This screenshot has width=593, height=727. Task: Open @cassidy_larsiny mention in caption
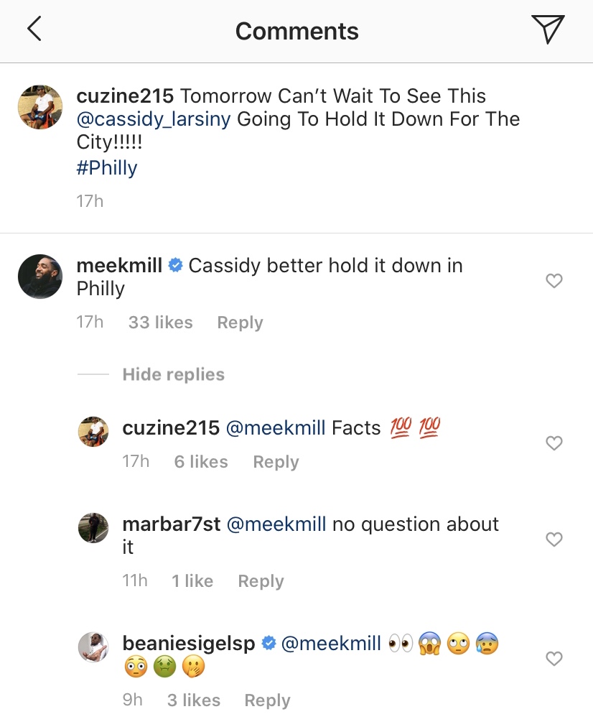(x=154, y=119)
